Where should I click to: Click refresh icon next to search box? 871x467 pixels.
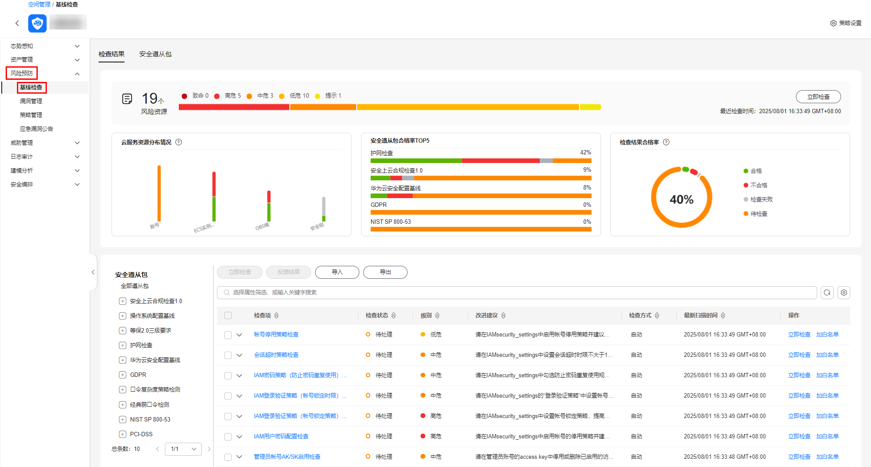(827, 293)
